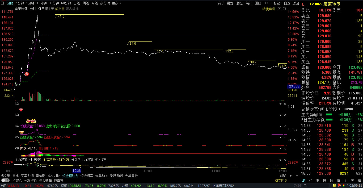Select the 筹 chip distribution tab

[359, 181]
